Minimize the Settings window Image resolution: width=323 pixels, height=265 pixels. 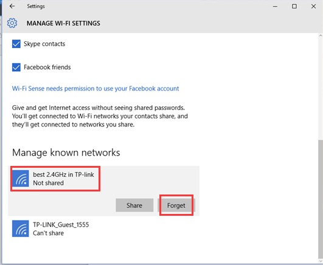click(275, 7)
